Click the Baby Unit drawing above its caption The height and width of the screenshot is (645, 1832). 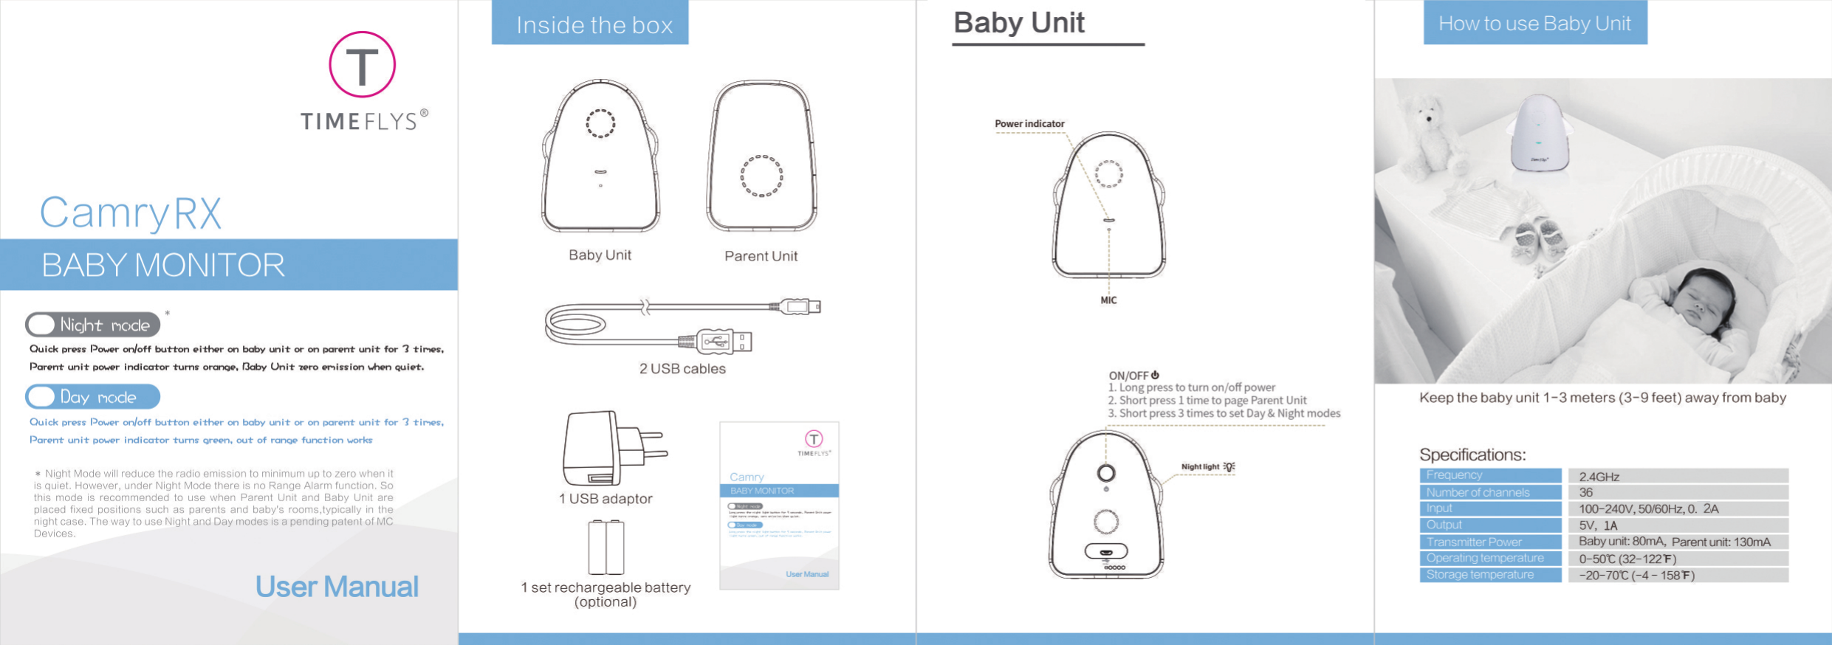pos(600,156)
